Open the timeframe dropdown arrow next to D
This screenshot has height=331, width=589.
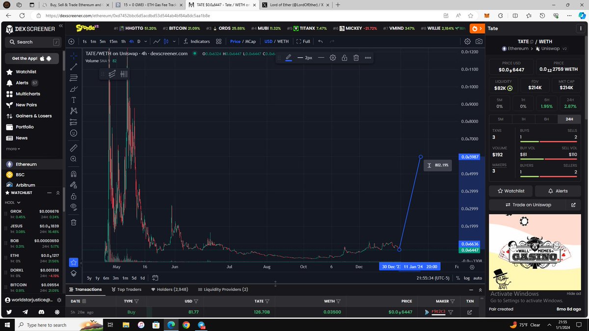coord(146,42)
